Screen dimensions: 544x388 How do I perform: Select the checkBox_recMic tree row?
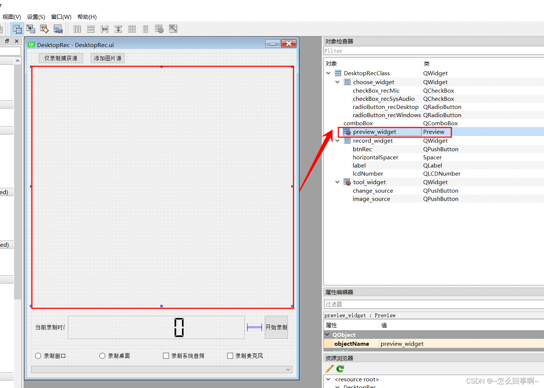click(x=434, y=90)
